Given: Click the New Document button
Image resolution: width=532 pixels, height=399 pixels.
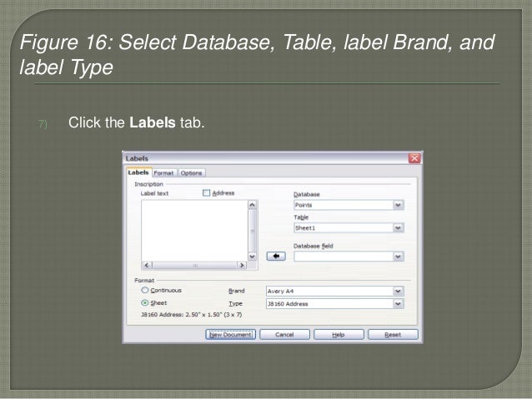Looking at the screenshot, I should [230, 335].
